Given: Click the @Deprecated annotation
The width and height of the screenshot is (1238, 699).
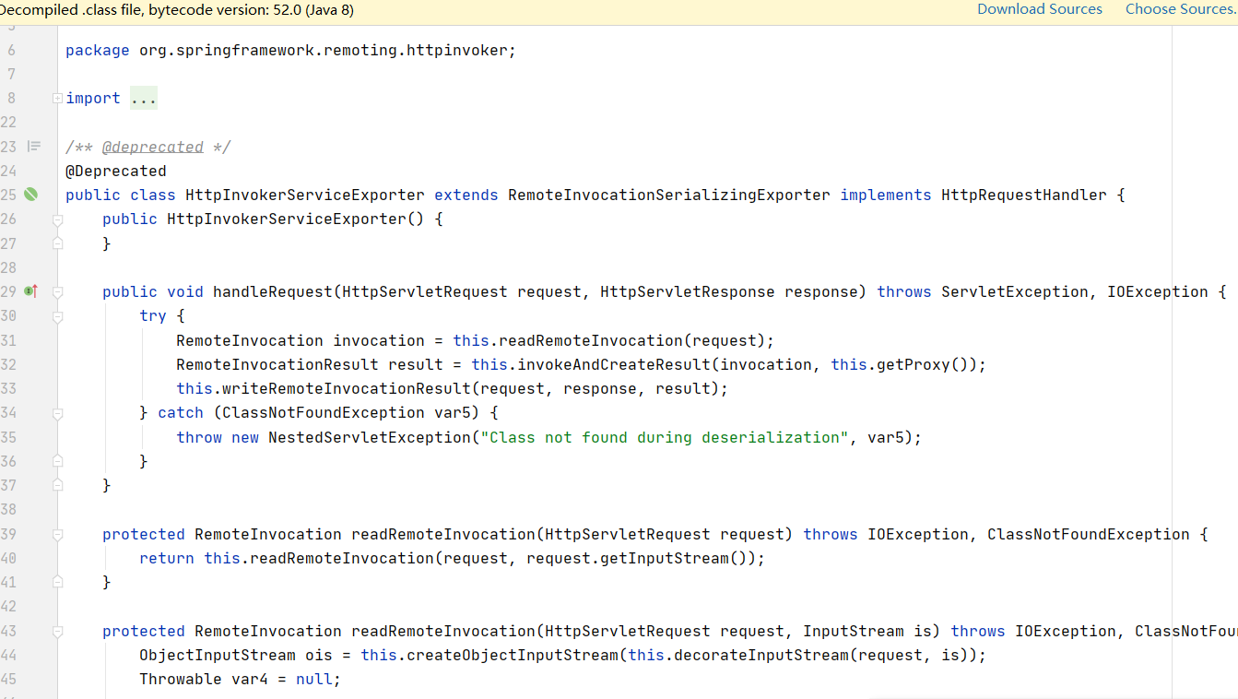Looking at the screenshot, I should [x=116, y=171].
